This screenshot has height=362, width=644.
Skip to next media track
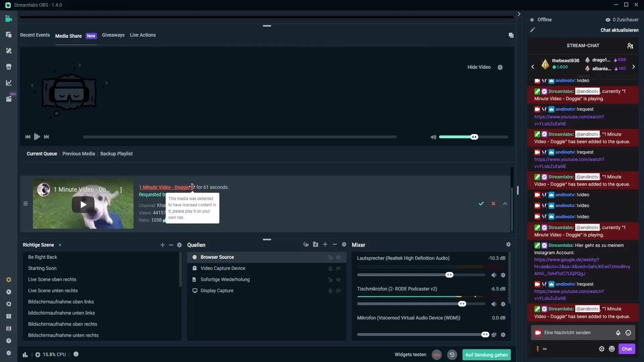click(47, 137)
